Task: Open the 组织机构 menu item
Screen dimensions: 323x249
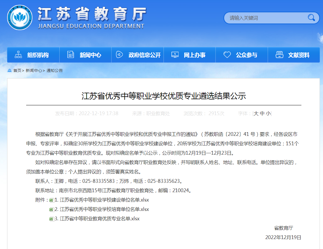Action: pos(38,55)
